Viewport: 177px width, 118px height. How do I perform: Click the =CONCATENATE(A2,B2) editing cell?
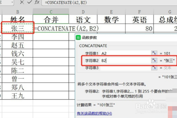tap(66, 28)
